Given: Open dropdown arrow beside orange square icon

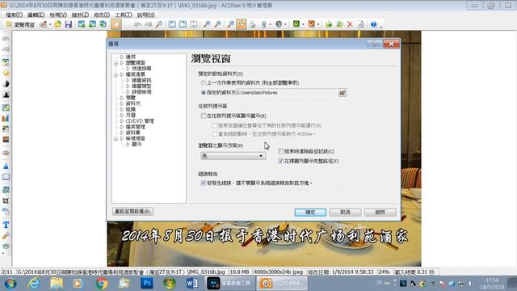Looking at the screenshot, I should [318, 24].
